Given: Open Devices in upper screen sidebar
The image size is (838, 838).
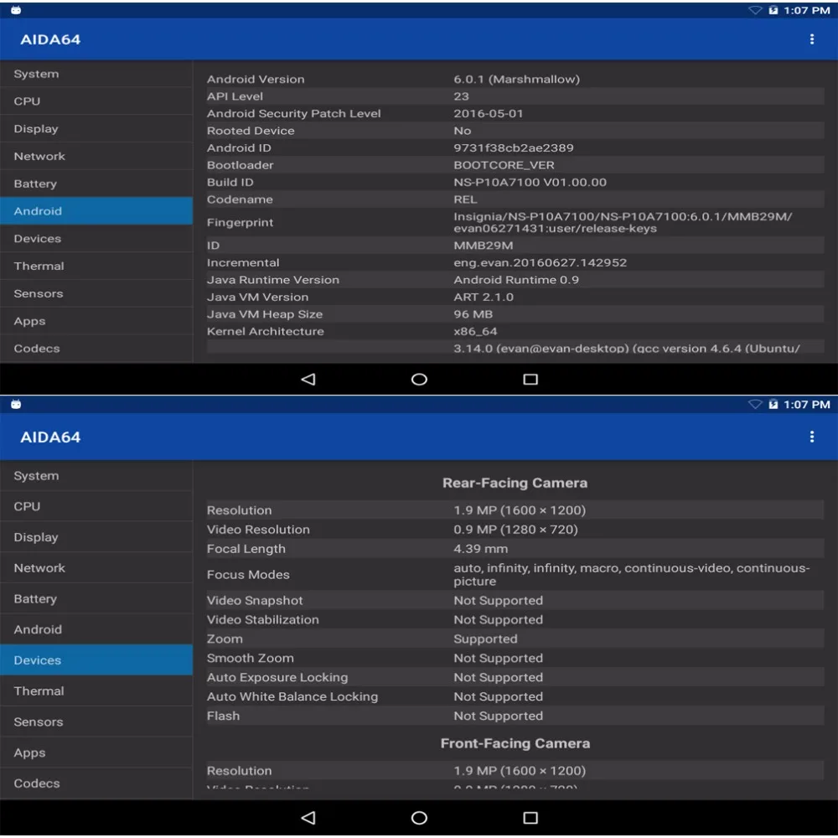Looking at the screenshot, I should [96, 238].
